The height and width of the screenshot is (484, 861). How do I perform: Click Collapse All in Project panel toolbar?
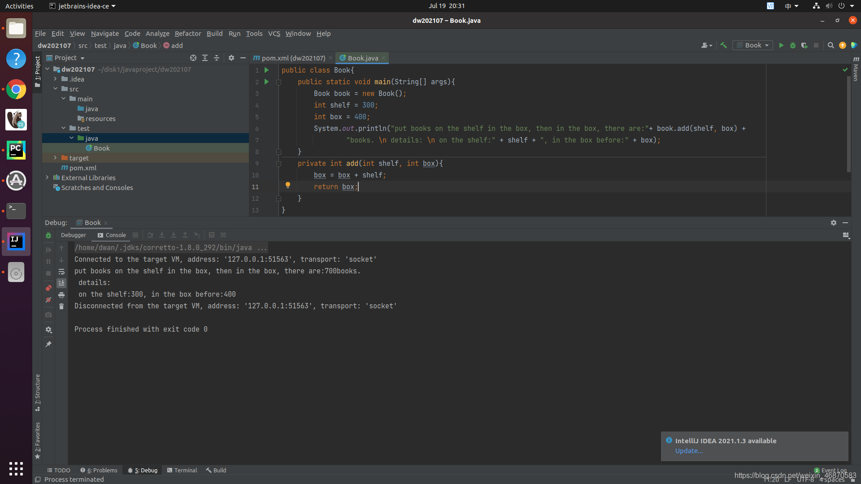217,58
